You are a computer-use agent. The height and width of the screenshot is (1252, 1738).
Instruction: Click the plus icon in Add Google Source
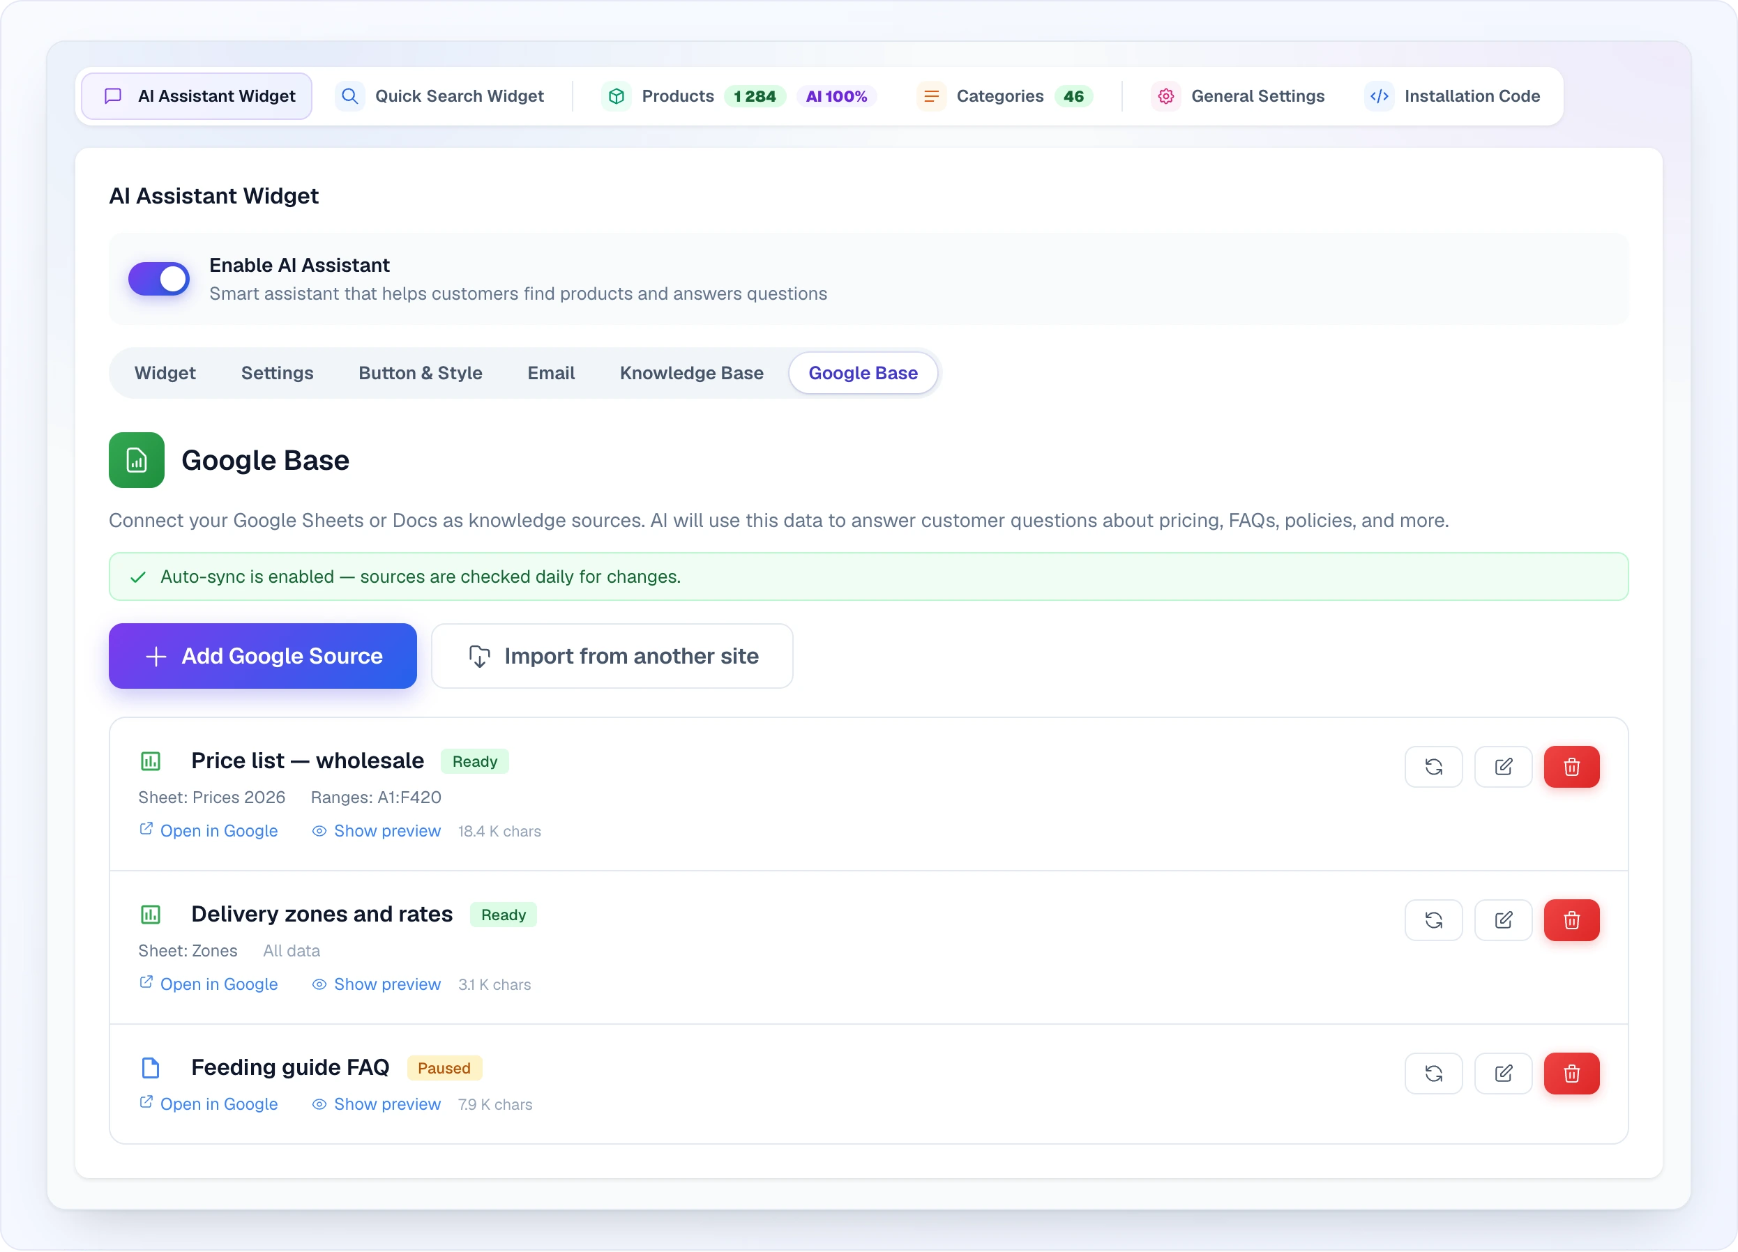pos(156,657)
